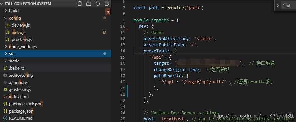This screenshot has height=122, width=296.
Task: Open the .editorconfig gear file
Action: coord(56,75)
